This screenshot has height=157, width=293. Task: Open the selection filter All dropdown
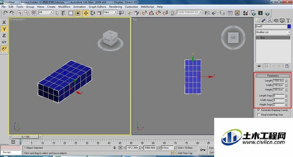click(51, 12)
